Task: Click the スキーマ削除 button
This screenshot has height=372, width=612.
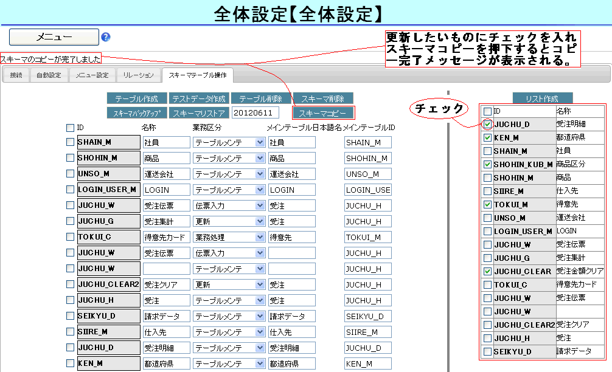Action: pyautogui.click(x=322, y=98)
